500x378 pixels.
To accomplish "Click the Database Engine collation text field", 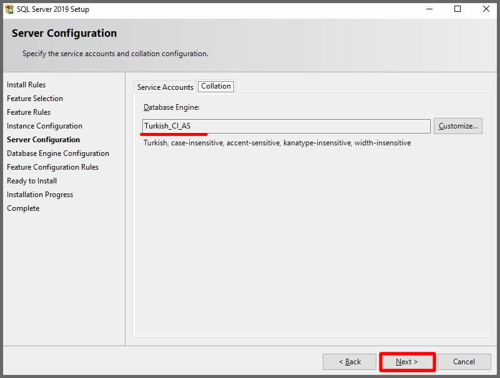I will (x=287, y=126).
